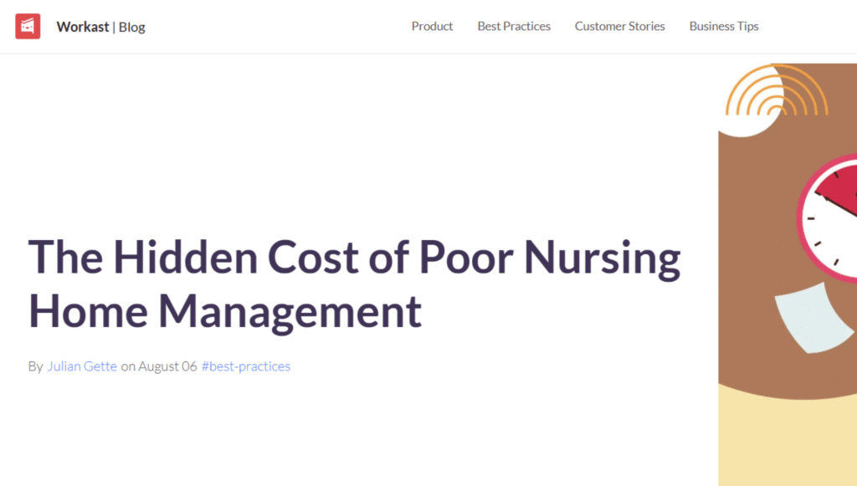Click the August 06 publish date
Image resolution: width=857 pixels, height=486 pixels.
pyautogui.click(x=167, y=366)
